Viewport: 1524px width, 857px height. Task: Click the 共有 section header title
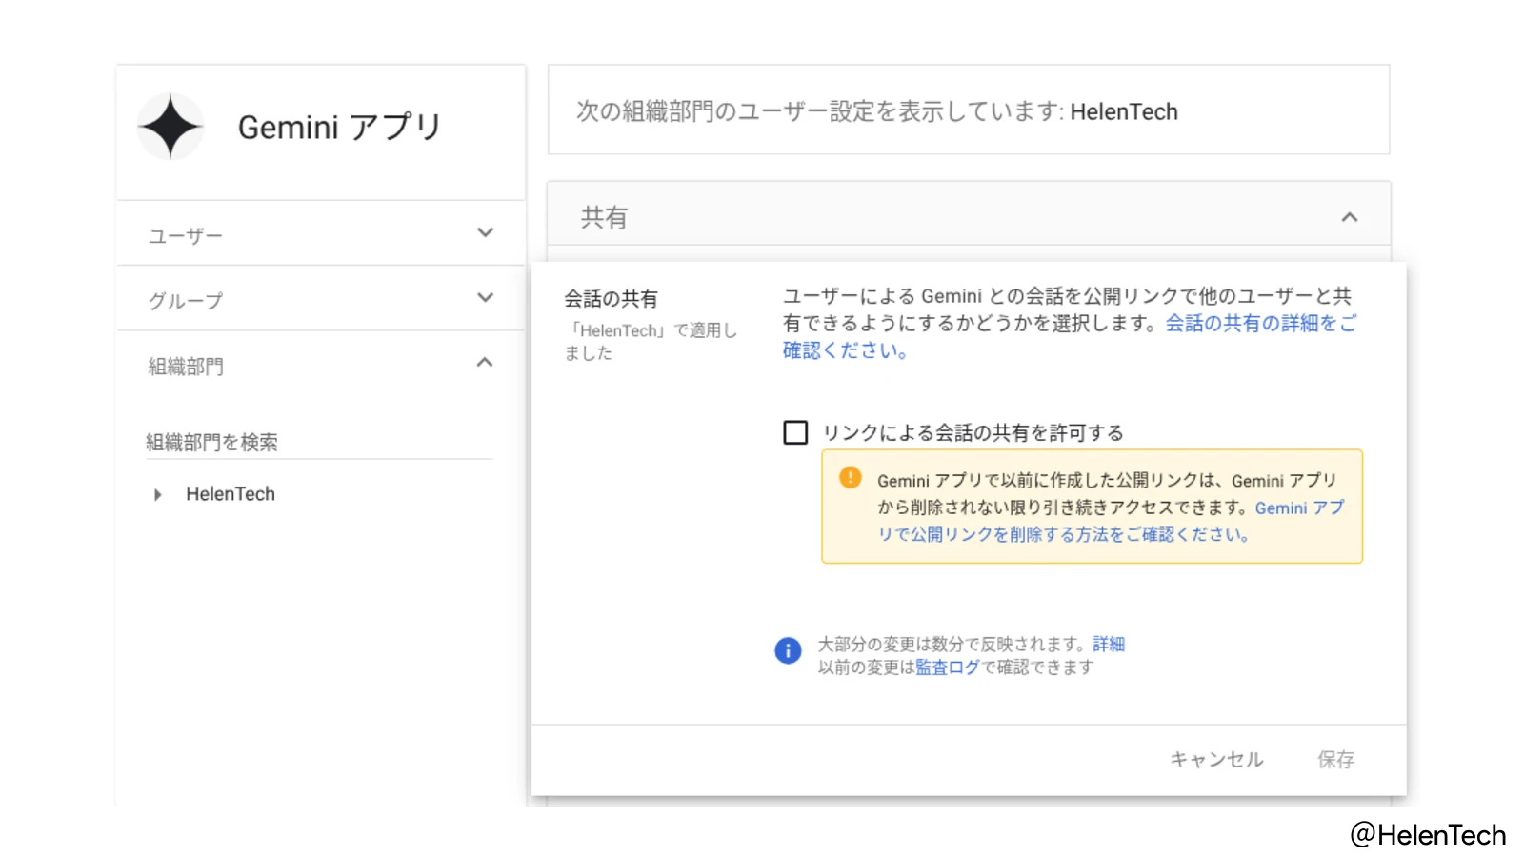tap(605, 218)
